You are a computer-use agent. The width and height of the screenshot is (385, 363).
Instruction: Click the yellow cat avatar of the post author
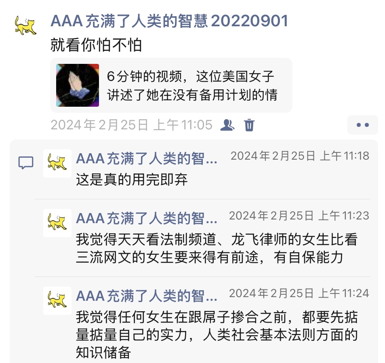click(25, 25)
